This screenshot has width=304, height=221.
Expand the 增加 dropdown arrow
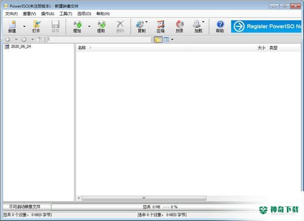pos(89,26)
